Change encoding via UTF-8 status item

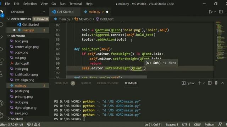tap(186, 125)
